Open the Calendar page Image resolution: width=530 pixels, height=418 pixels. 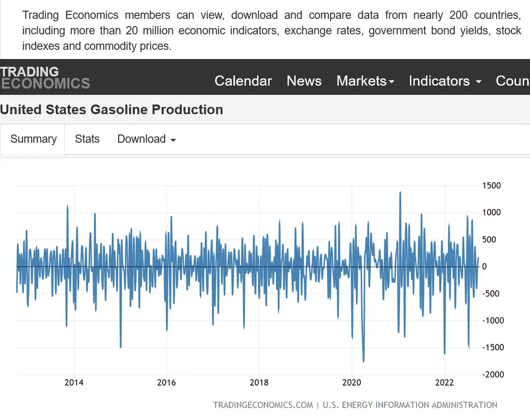point(243,81)
